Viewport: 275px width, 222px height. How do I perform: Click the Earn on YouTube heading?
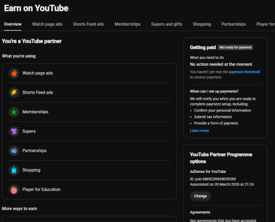[36, 8]
